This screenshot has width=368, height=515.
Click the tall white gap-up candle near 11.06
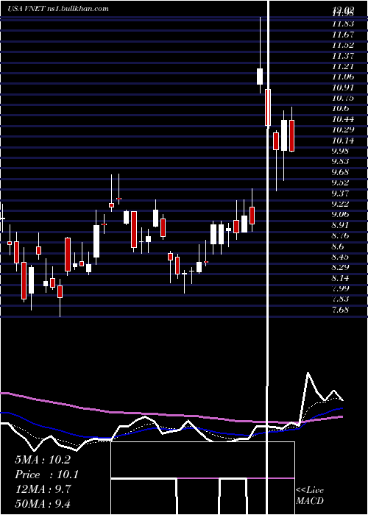[x=260, y=77]
